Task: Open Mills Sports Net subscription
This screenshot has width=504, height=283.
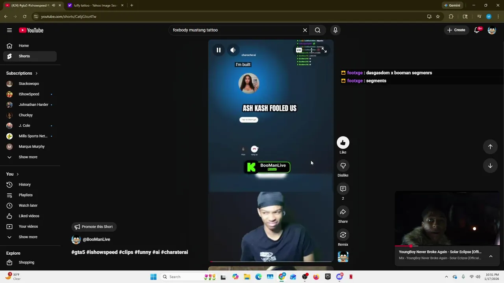Action: (30, 136)
